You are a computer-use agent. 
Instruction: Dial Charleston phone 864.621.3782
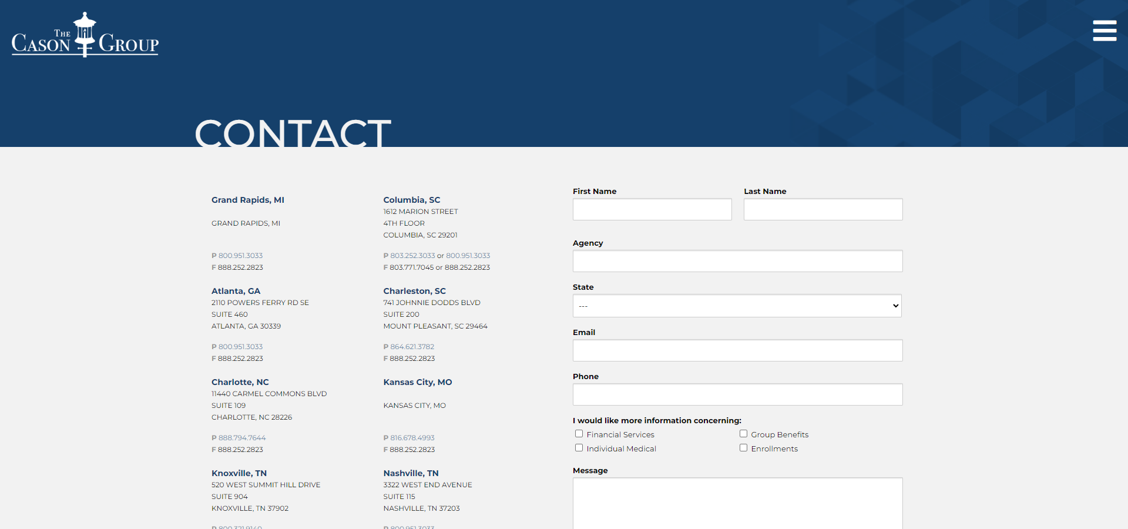click(412, 347)
